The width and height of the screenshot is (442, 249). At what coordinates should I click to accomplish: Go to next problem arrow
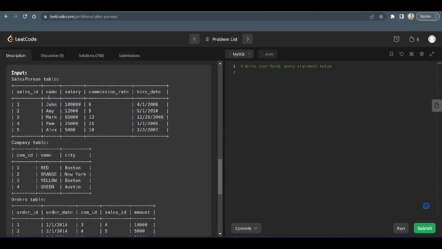point(247,39)
